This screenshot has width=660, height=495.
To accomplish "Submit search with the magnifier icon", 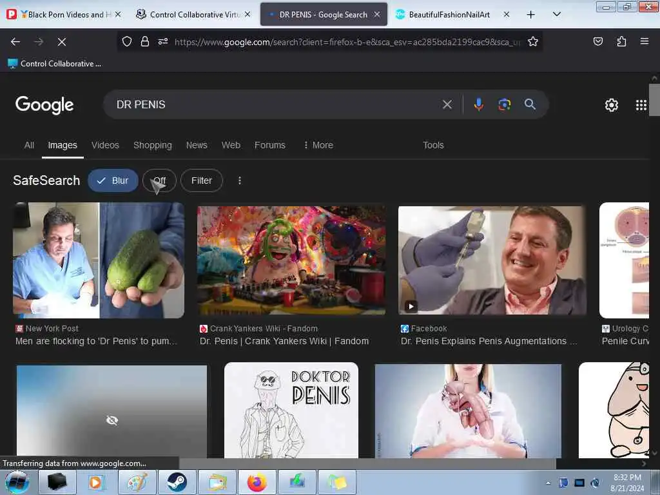I will coord(530,104).
